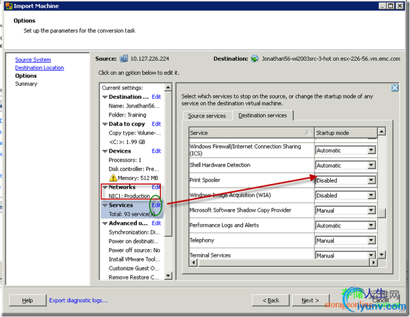Image resolution: width=410 pixels, height=317 pixels.
Task: Collapse the Advanced options section
Action: 105,223
